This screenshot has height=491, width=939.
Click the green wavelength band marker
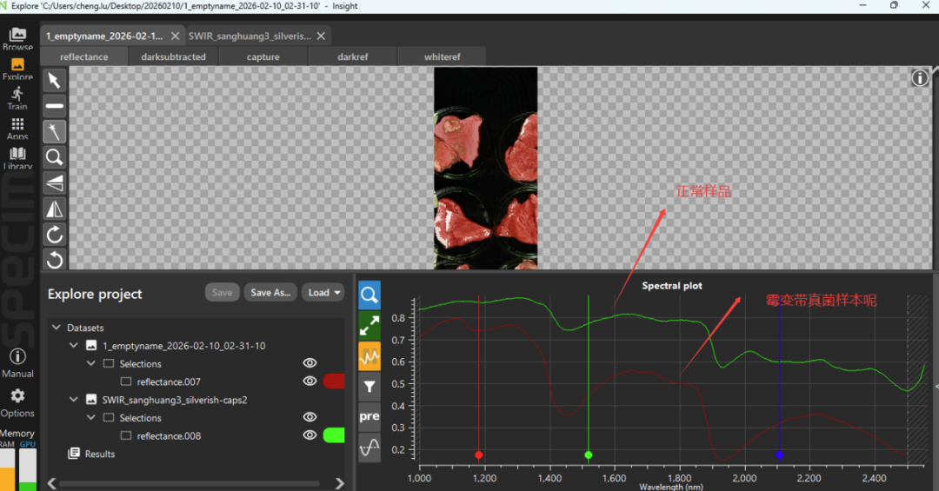pyautogui.click(x=589, y=455)
